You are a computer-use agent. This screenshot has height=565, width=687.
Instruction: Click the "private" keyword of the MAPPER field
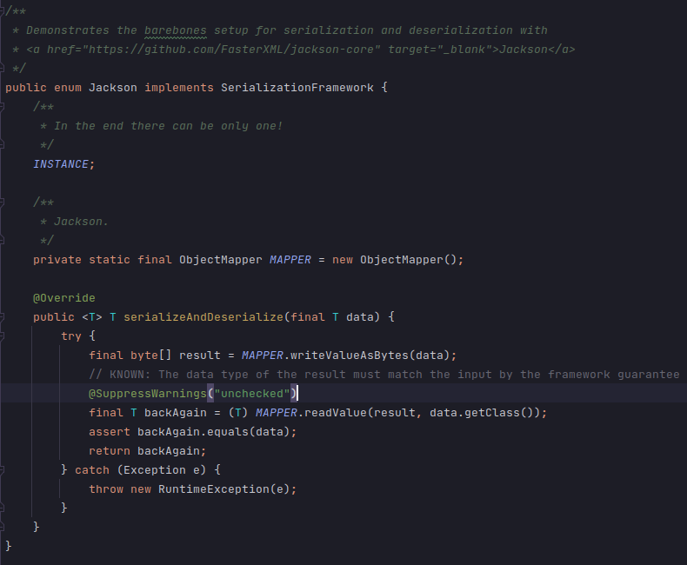(x=57, y=260)
